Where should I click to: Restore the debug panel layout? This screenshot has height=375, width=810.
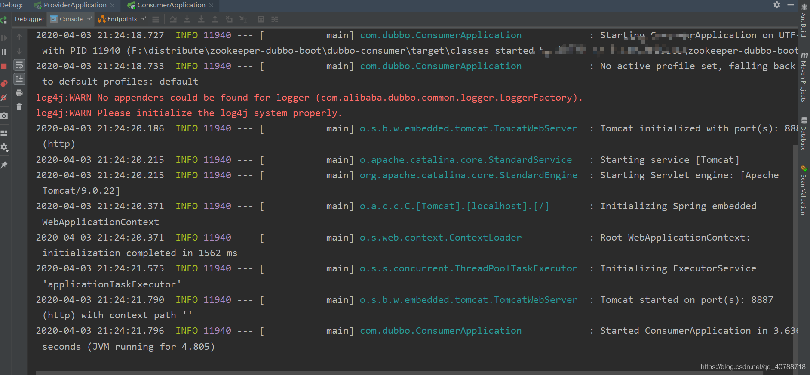(x=4, y=133)
